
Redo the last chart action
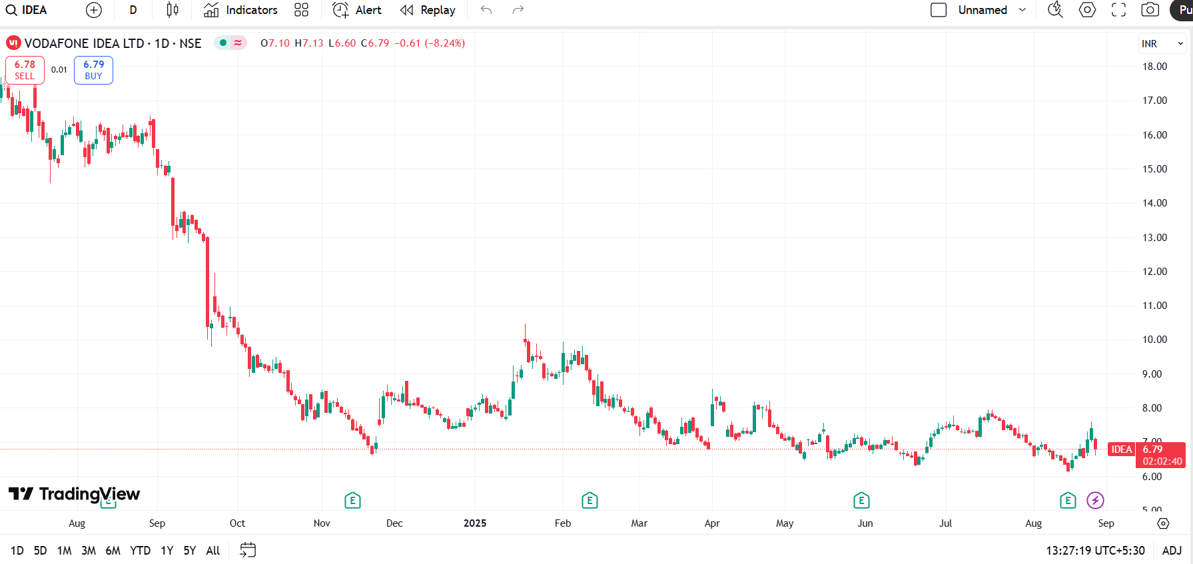coord(518,10)
